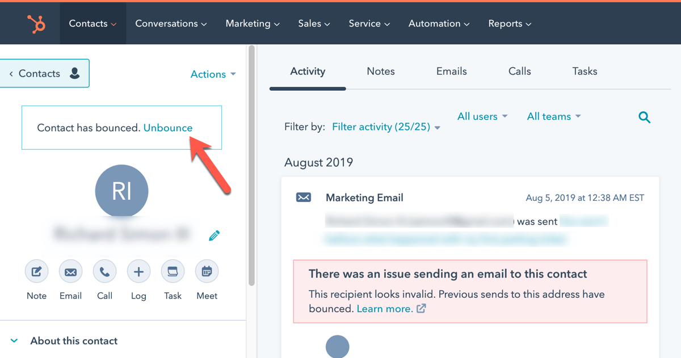The width and height of the screenshot is (681, 358).
Task: Click the HubSpot sprocket logo
Action: coord(36,23)
